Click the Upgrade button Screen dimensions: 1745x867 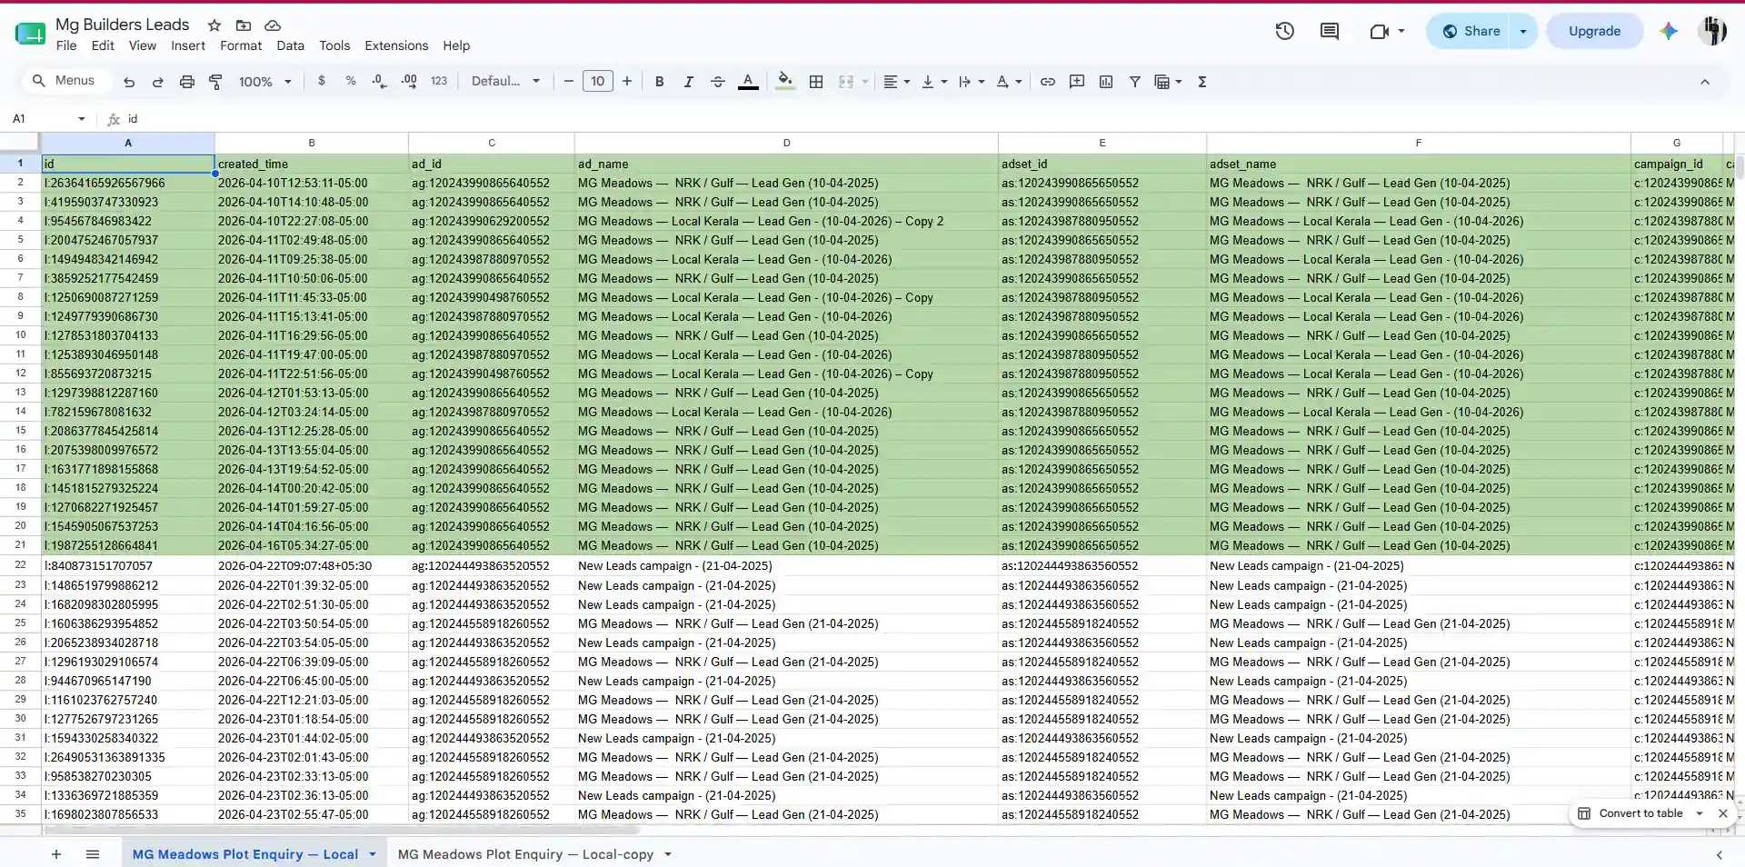1594,31
